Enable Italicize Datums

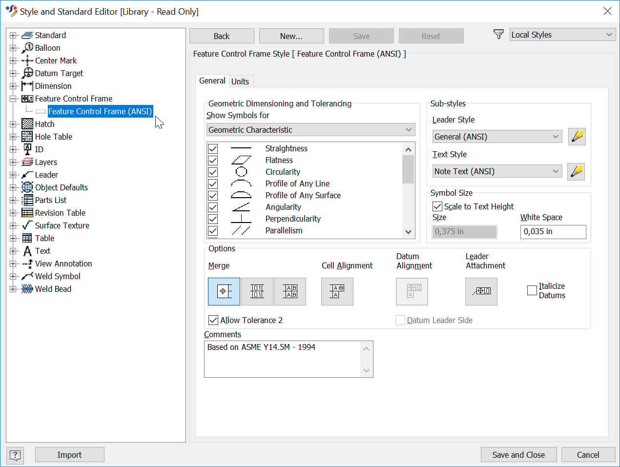pos(532,290)
